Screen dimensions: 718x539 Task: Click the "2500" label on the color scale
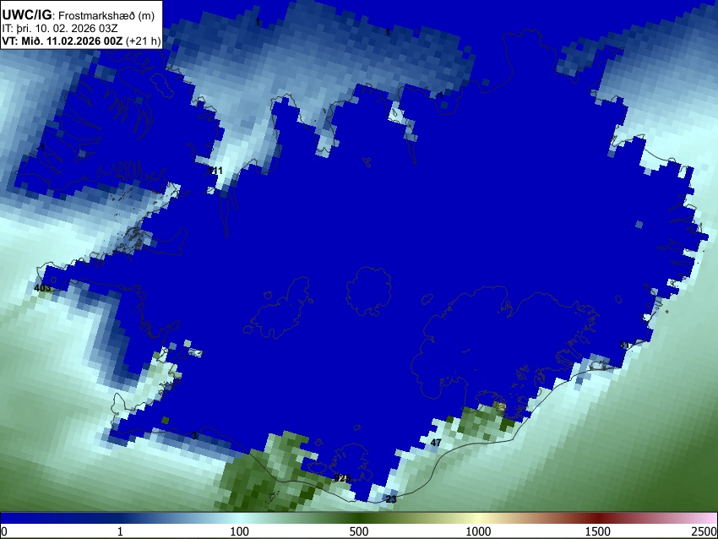704,531
